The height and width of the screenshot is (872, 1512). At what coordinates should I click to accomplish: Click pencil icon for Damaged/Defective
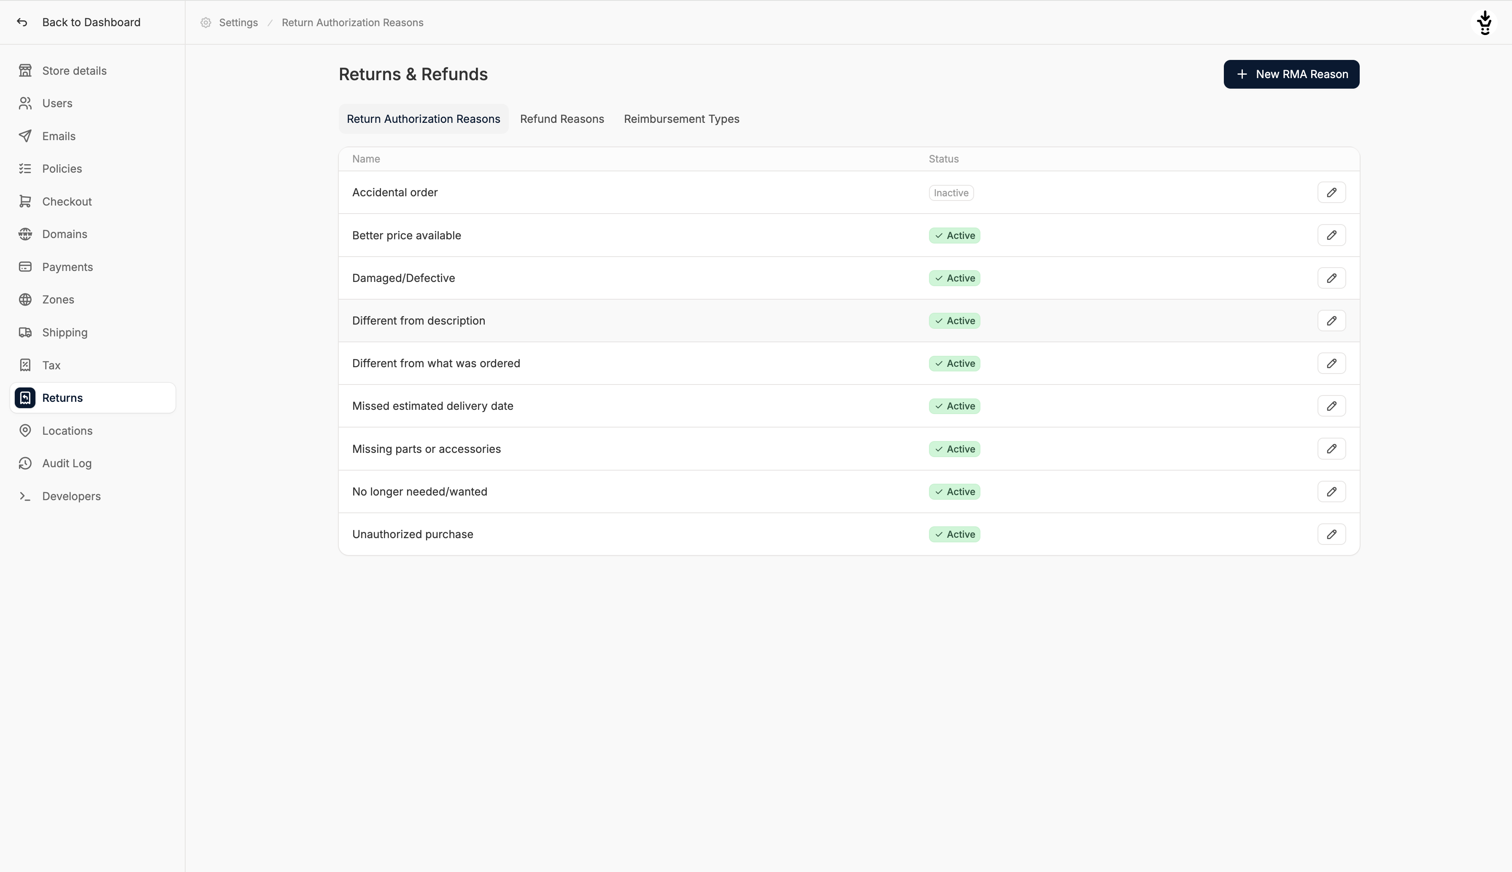coord(1331,278)
